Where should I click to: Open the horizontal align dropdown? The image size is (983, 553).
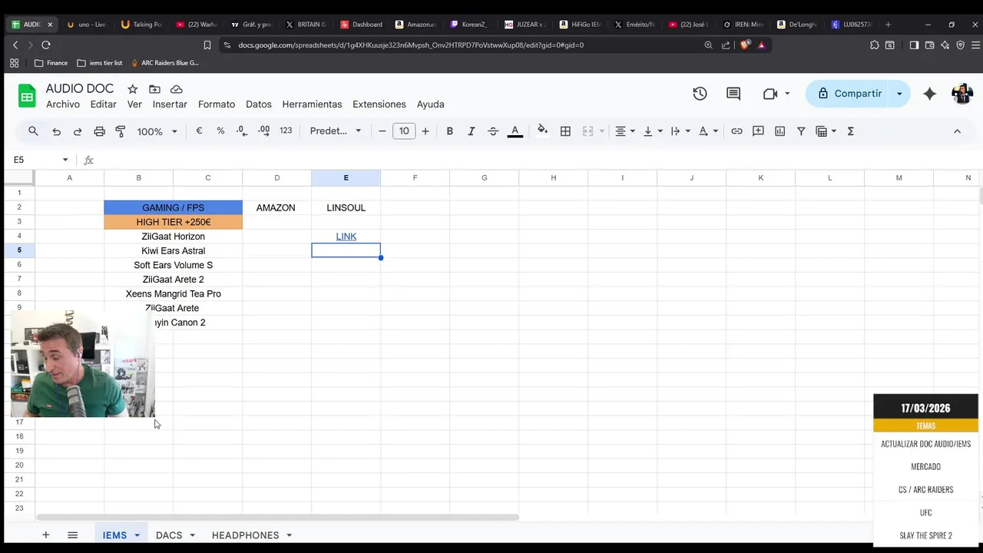tap(625, 131)
